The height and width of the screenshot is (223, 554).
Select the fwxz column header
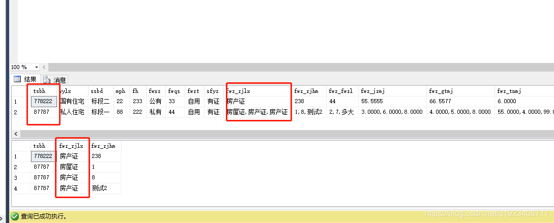(x=156, y=91)
